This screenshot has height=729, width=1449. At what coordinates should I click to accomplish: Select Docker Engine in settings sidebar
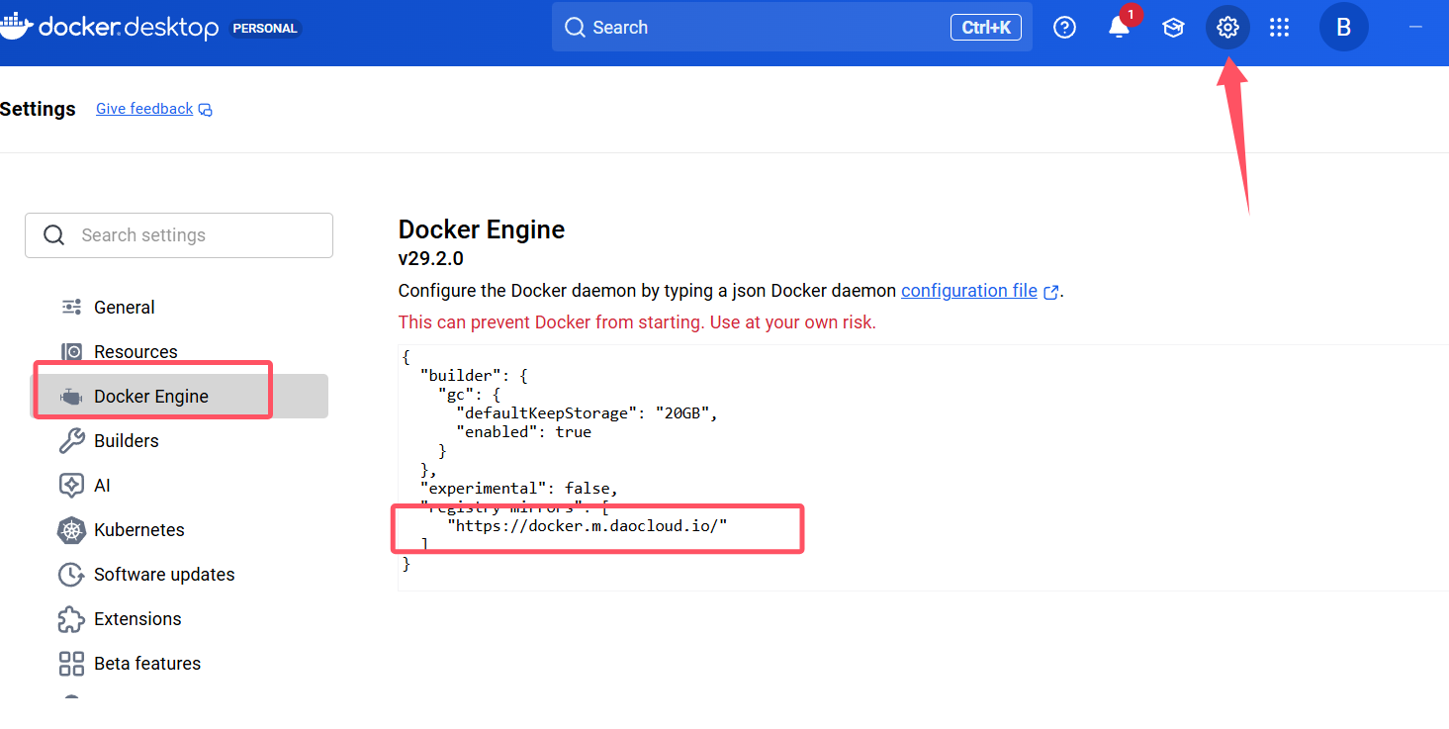coord(179,396)
